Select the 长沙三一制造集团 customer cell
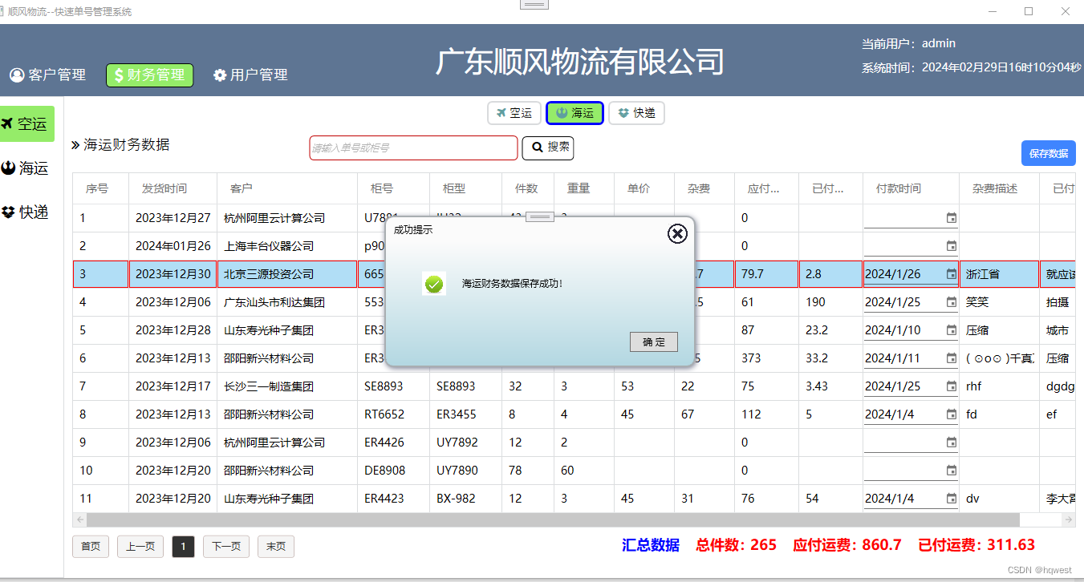 click(287, 386)
